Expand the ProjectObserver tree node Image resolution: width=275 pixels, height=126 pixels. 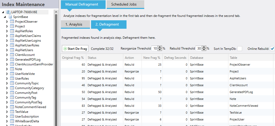coord(7,22)
